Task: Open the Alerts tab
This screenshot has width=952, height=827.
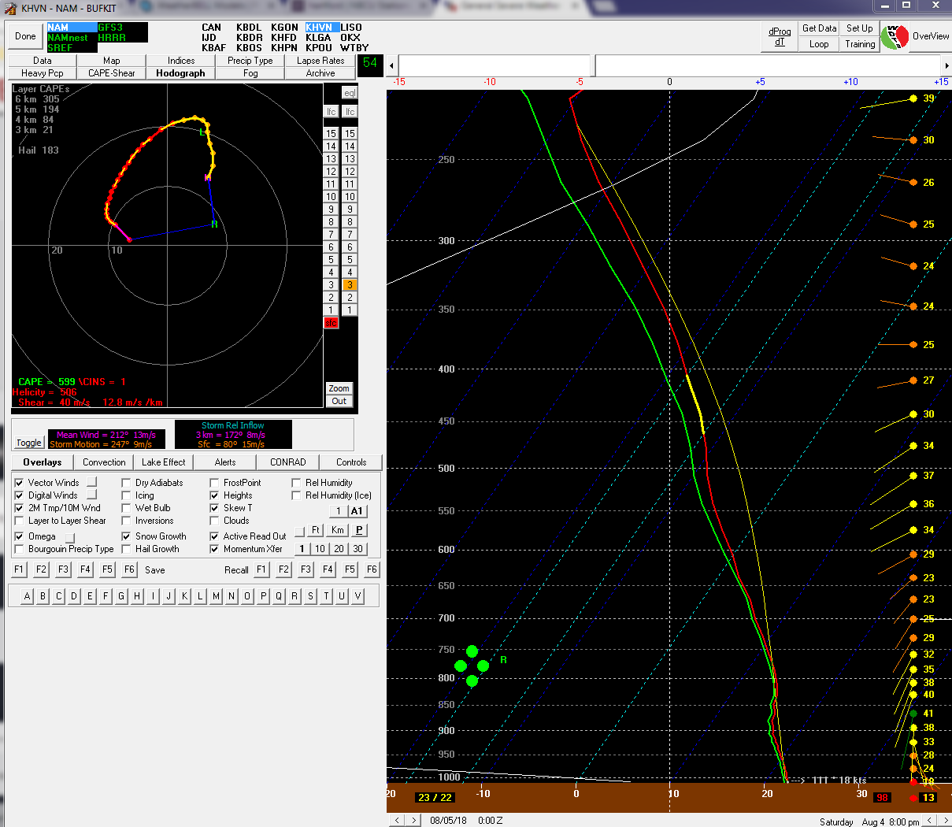Action: pos(225,462)
